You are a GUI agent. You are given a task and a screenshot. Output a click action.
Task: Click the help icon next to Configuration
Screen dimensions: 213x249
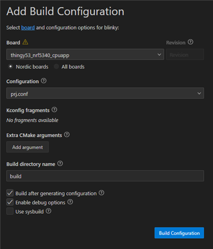(44, 81)
